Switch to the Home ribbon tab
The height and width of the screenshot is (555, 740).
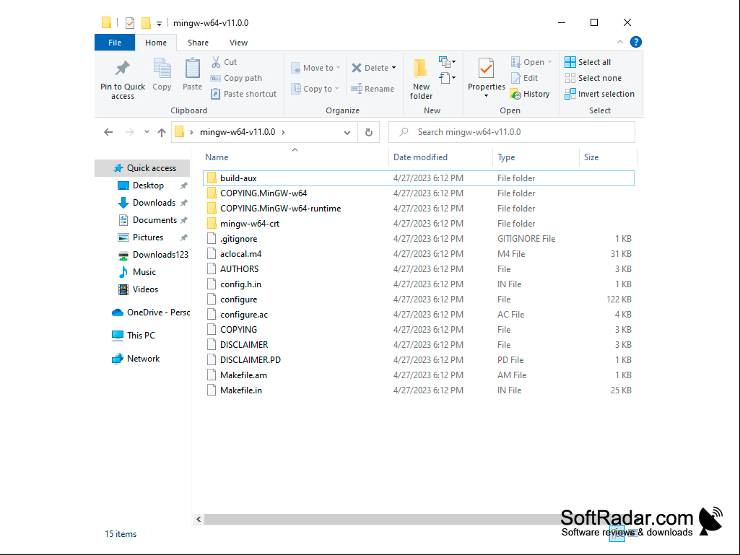point(156,43)
